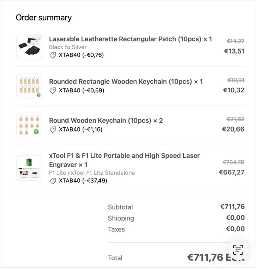
Task: Click the scan text icon near the total
Action: click(x=238, y=249)
